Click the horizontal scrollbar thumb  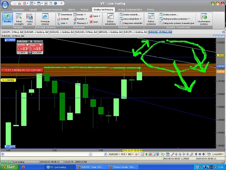click(x=90, y=154)
